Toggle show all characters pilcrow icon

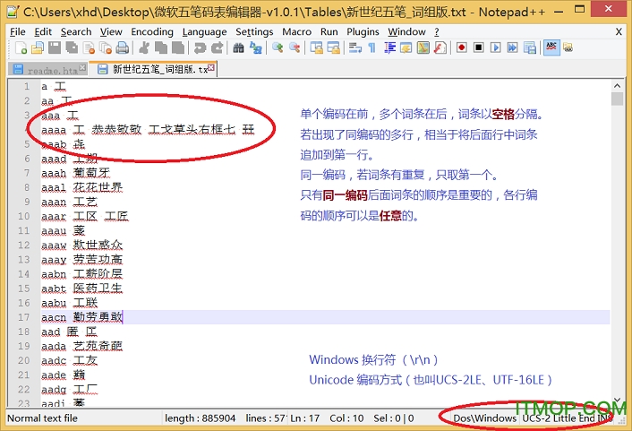coord(372,48)
